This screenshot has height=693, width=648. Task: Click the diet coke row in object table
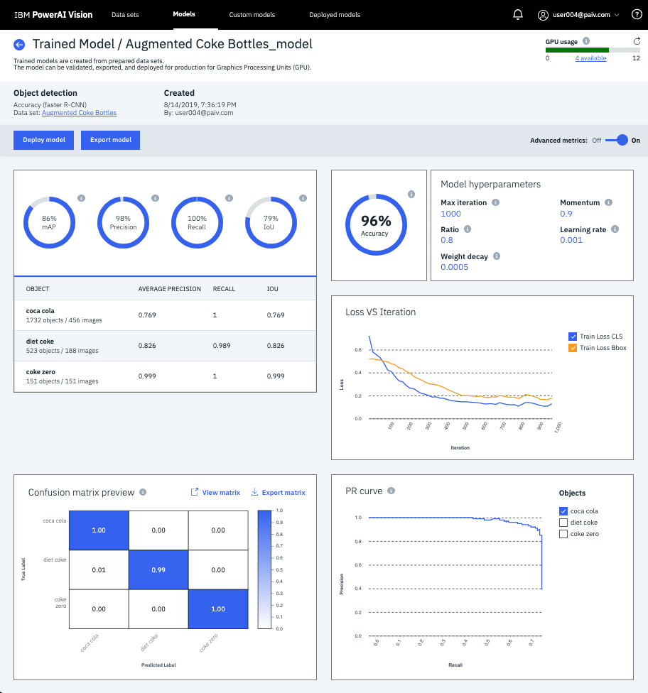pyautogui.click(x=165, y=346)
